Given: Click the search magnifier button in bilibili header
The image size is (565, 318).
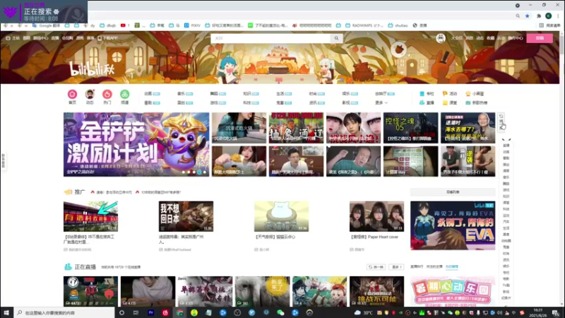Looking at the screenshot, I should (x=337, y=38).
